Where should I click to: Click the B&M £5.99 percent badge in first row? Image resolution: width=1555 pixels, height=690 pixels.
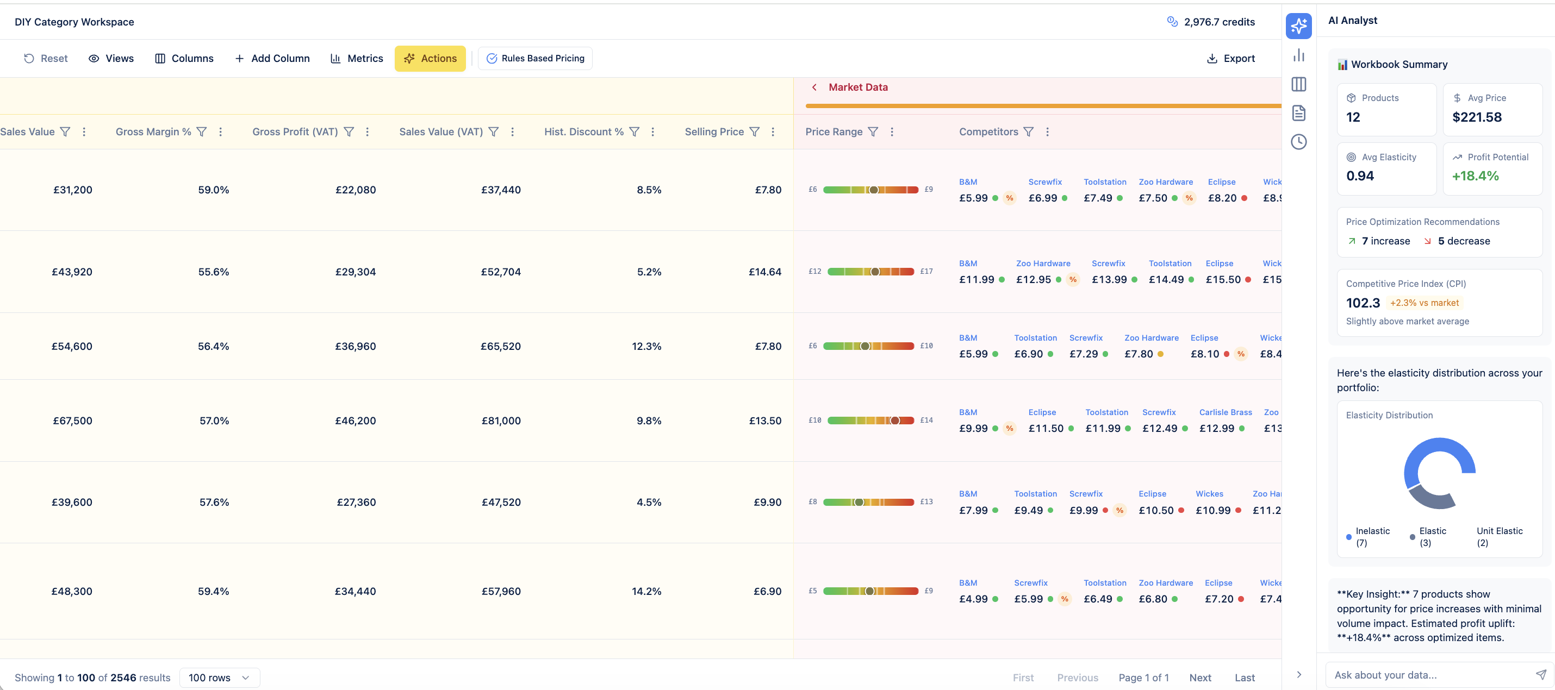tap(1009, 198)
